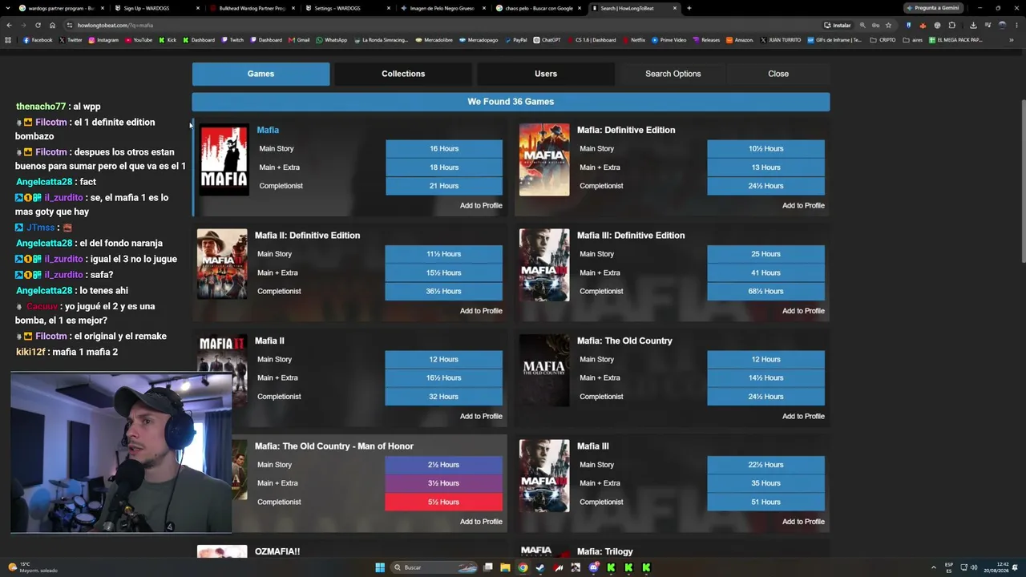Open the browser home page icon
Viewport: 1026px width, 577px height.
52,25
